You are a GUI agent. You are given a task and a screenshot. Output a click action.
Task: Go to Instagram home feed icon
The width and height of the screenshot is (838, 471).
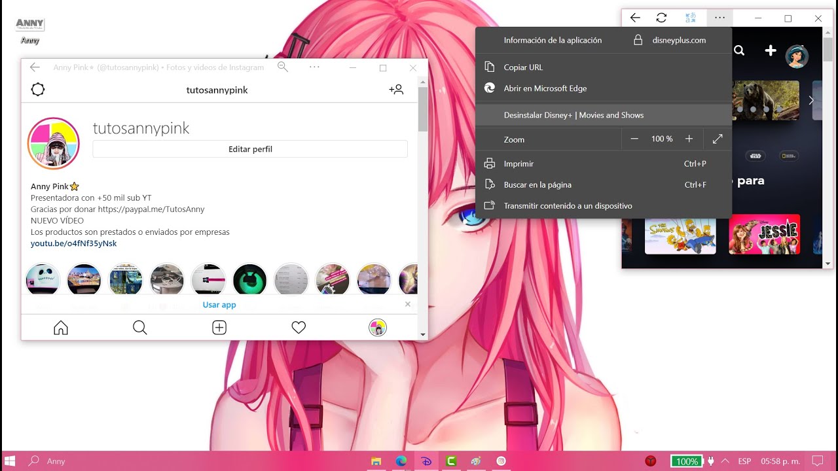(61, 328)
